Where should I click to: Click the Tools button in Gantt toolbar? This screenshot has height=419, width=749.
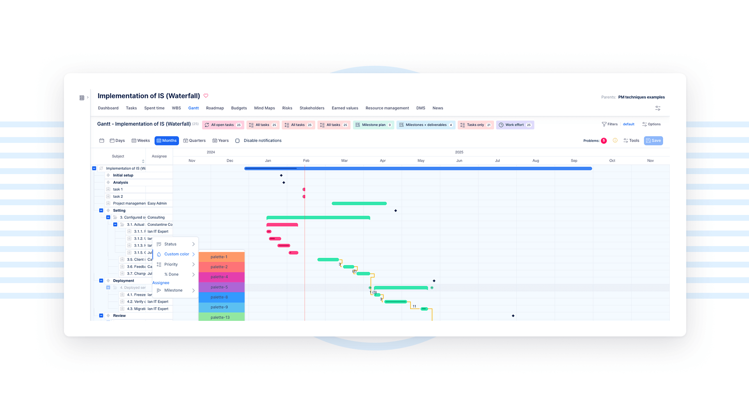(x=631, y=141)
